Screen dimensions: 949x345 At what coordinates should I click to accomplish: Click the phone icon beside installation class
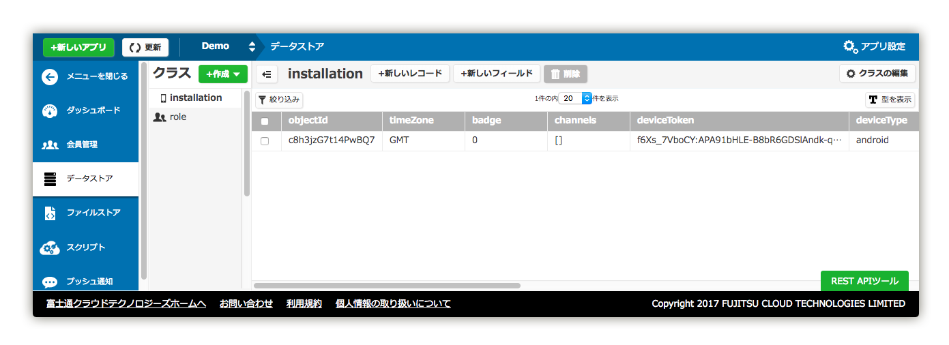point(163,98)
